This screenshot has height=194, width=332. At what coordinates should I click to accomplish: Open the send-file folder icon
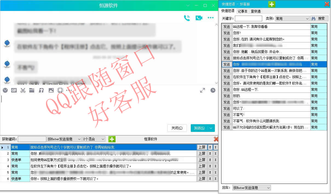coord(32,90)
